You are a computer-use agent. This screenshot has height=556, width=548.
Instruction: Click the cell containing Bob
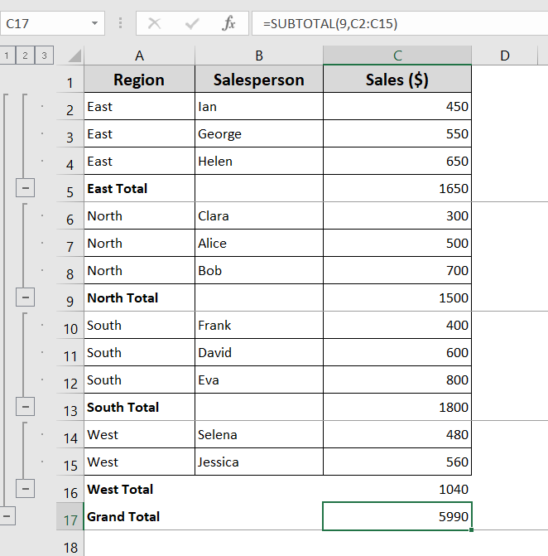coord(259,270)
